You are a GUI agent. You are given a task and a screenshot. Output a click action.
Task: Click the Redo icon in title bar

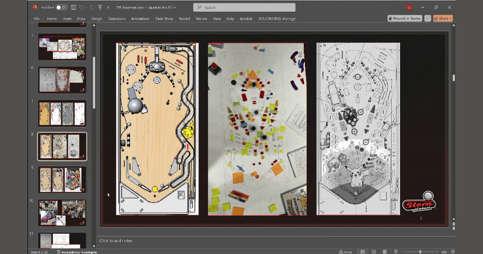[92, 8]
